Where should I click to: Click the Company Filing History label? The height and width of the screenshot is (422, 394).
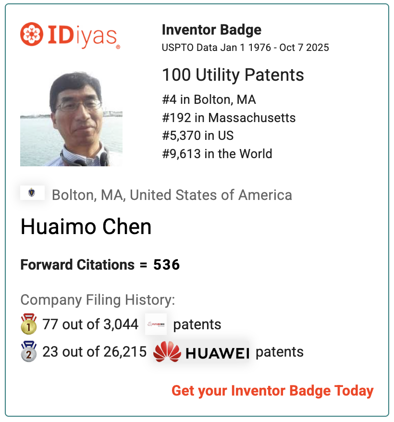tap(98, 300)
